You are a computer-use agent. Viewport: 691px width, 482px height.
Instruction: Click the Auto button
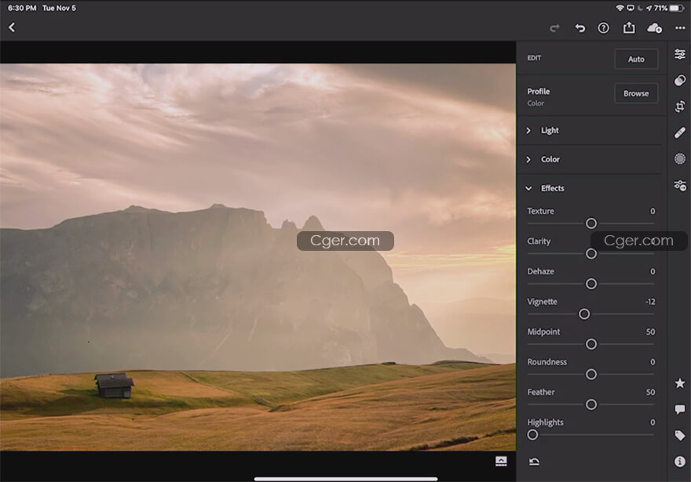636,59
